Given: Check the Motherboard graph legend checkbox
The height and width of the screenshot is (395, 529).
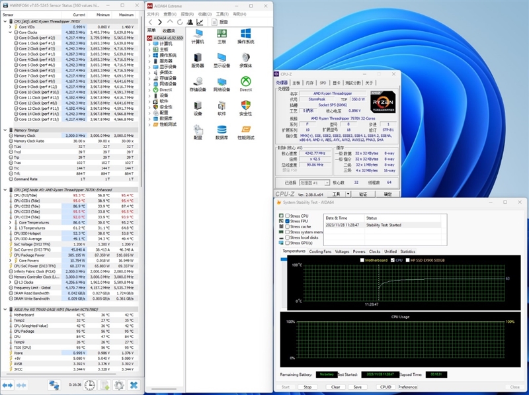Looking at the screenshot, I should [362, 260].
